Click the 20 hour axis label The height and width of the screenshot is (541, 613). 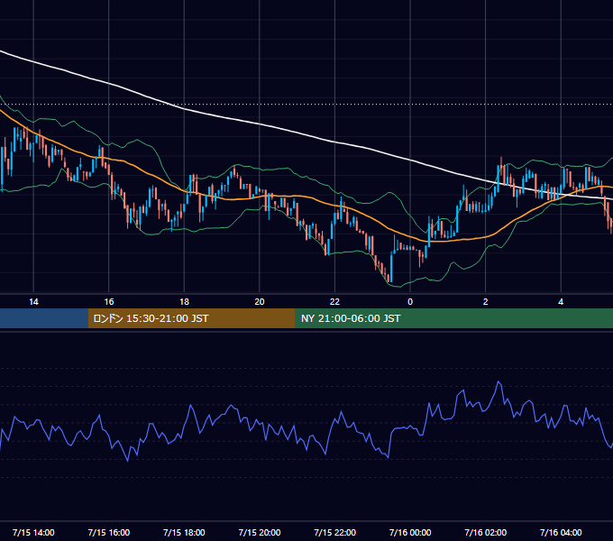coord(260,302)
